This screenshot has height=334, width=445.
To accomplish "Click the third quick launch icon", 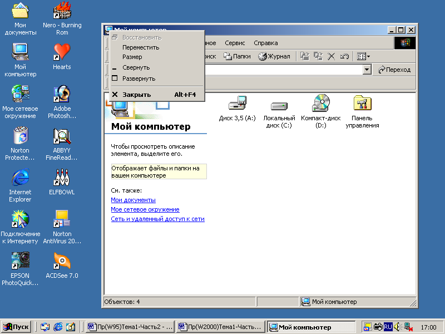I will tap(71, 327).
